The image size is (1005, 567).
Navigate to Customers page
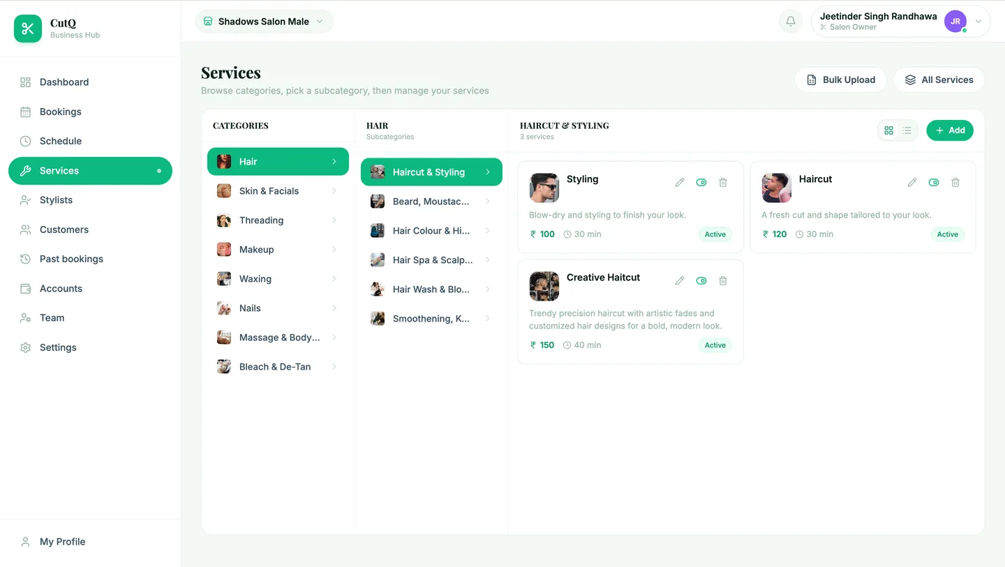[90, 229]
